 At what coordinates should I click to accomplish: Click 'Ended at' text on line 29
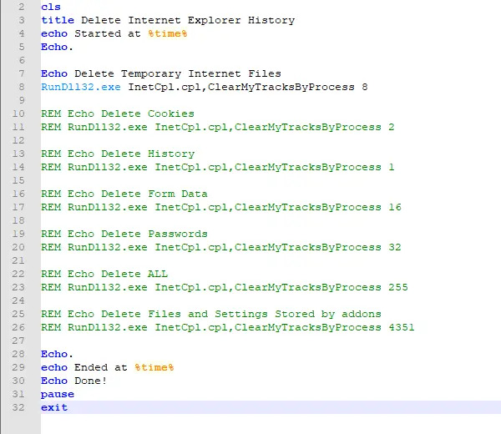pos(101,367)
